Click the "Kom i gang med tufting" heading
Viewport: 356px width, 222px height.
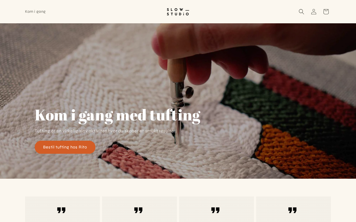117,115
